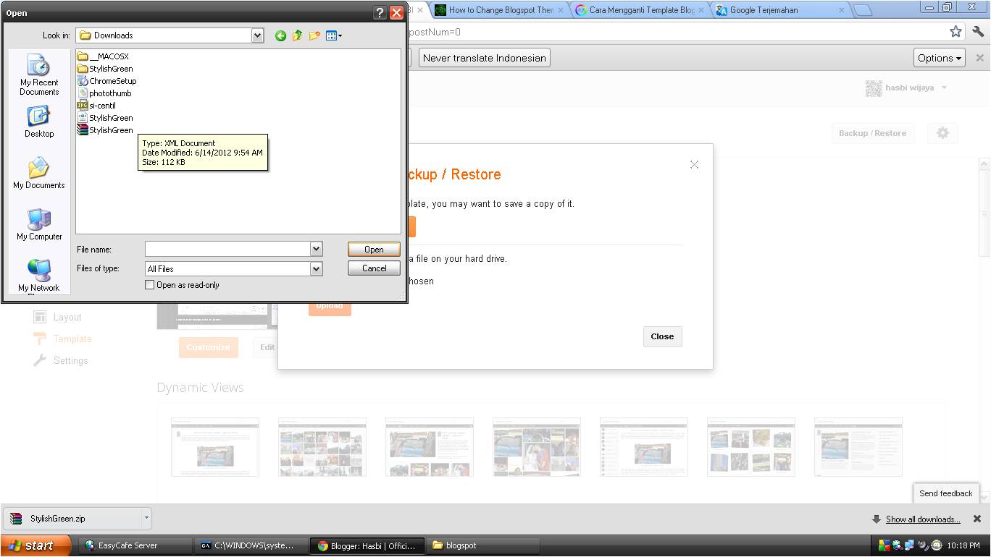The height and width of the screenshot is (557, 991).
Task: Select the first Dynamic Views thumbnail
Action: (x=215, y=447)
